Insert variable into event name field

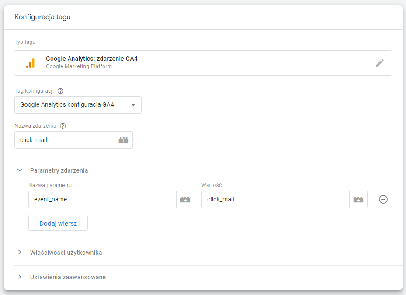(124, 140)
